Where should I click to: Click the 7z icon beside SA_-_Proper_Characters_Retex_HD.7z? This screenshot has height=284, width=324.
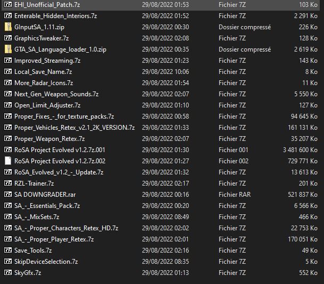click(x=8, y=228)
